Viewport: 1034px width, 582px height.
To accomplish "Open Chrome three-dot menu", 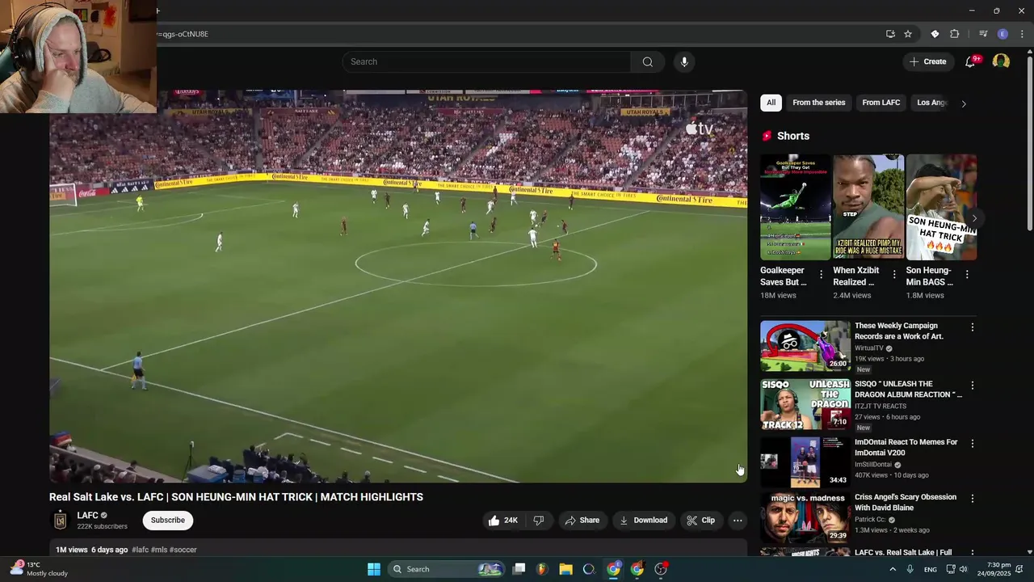I will [1023, 34].
